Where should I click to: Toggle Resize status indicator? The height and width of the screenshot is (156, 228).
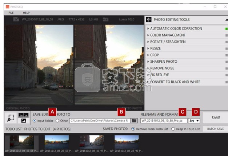[227, 48]
